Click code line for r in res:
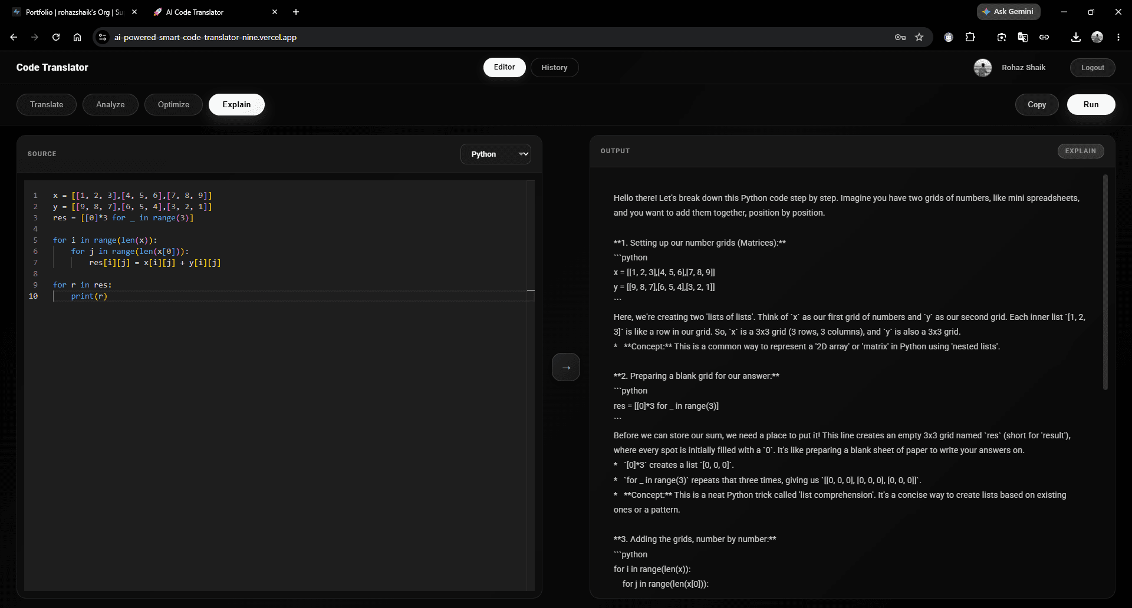The image size is (1132, 608). click(82, 285)
